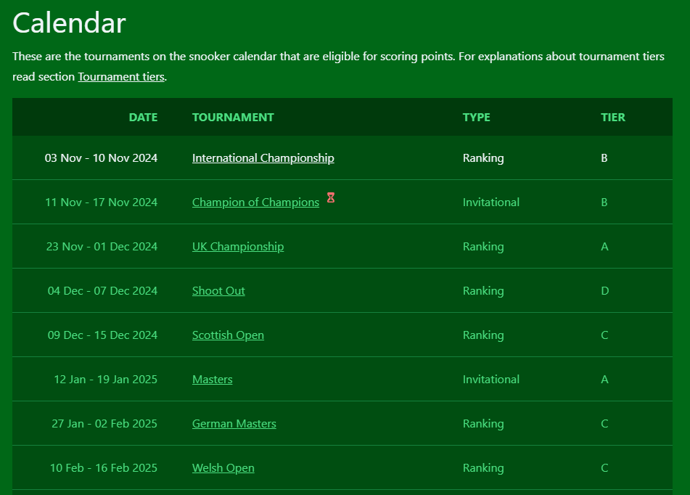This screenshot has width=690, height=495.
Task: Open the Shoot Out tournament link
Action: coord(218,290)
